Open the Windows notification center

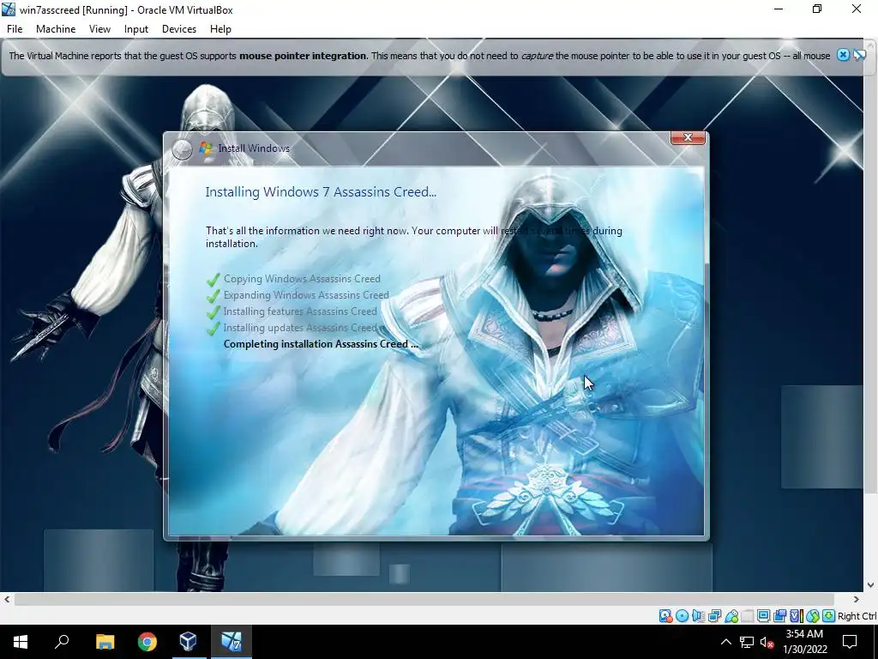pos(850,642)
